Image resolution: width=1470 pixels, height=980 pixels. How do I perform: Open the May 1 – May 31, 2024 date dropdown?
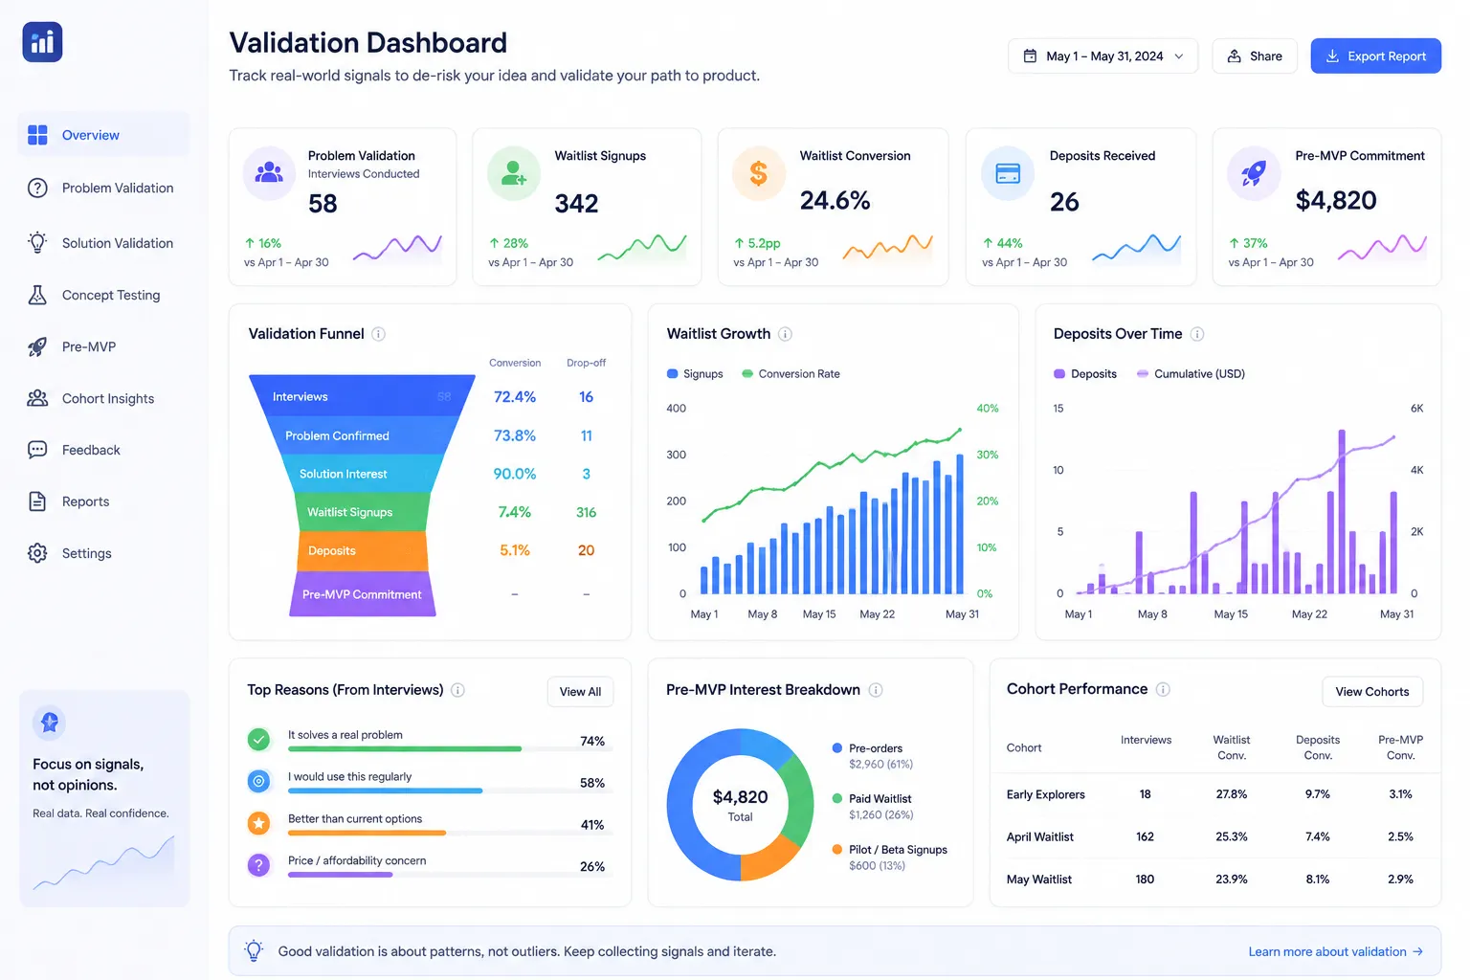point(1102,56)
